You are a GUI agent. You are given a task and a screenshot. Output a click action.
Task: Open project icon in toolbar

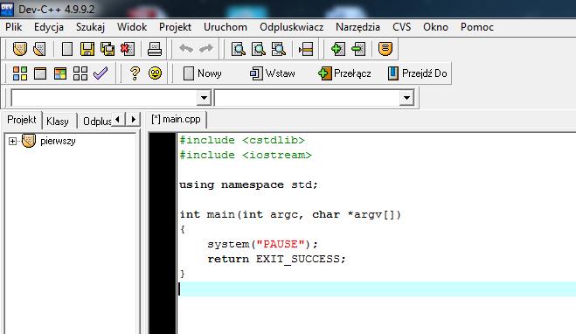click(19, 49)
